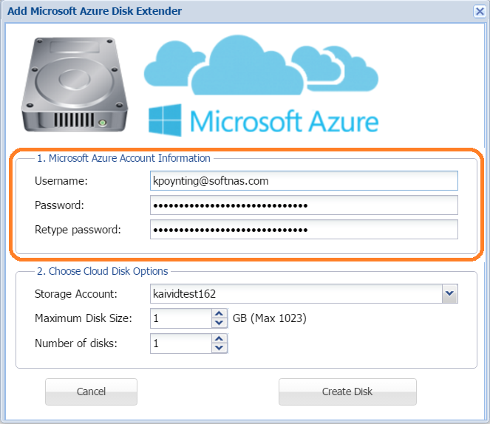Viewport: 490px width, 424px height.
Task: Click the Microsoft Azure logo
Action: (261, 86)
